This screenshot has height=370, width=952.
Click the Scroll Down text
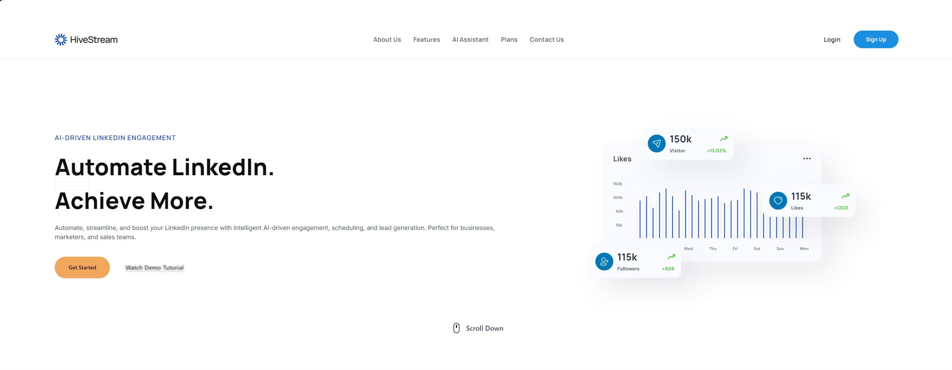click(x=484, y=328)
